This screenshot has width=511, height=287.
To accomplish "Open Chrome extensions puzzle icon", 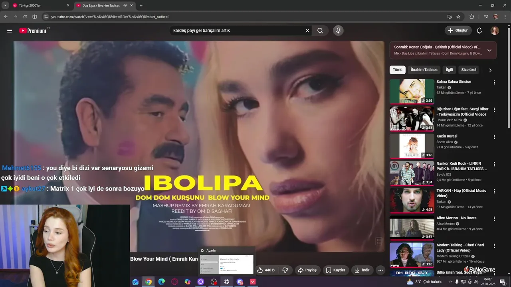I will [471, 17].
